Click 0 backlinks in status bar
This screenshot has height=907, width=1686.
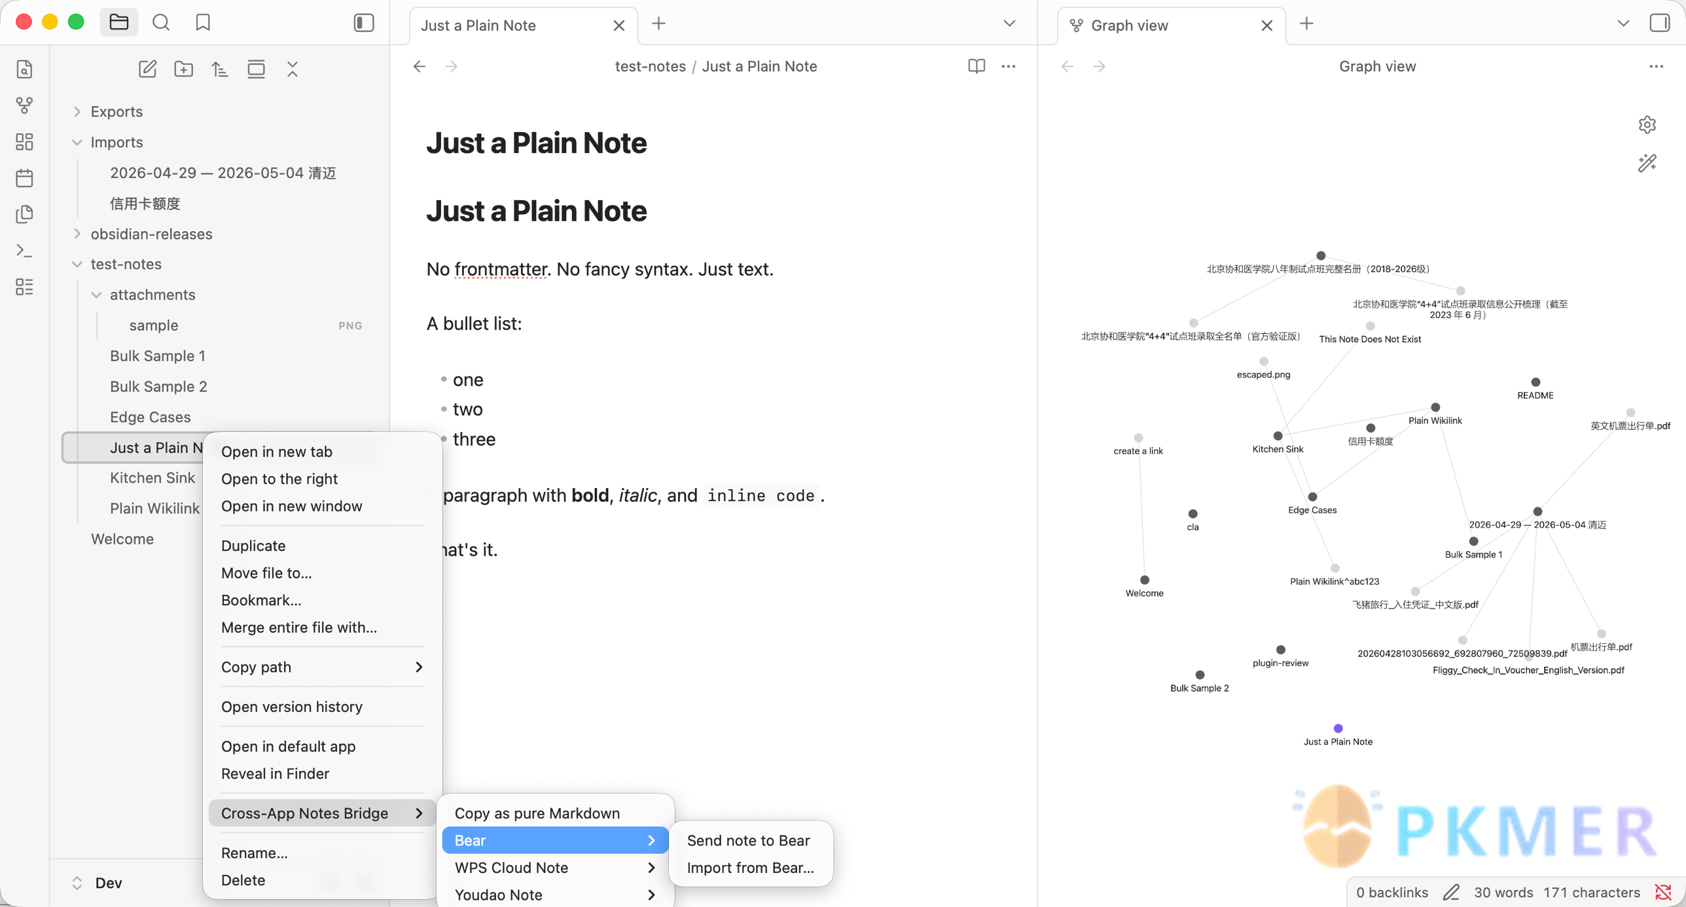pyautogui.click(x=1391, y=892)
